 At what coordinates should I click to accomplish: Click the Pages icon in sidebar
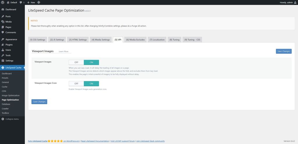(3, 27)
